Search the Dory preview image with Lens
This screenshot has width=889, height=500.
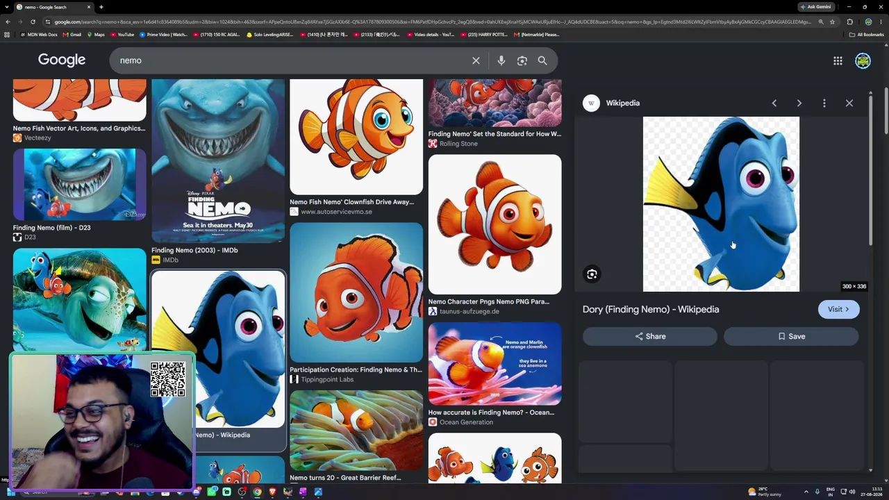pos(592,274)
